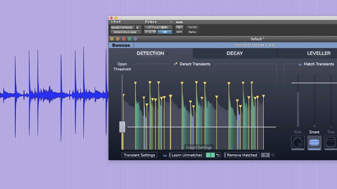Click the Snare match level slider
The height and width of the screenshot is (189, 337).
click(x=314, y=101)
